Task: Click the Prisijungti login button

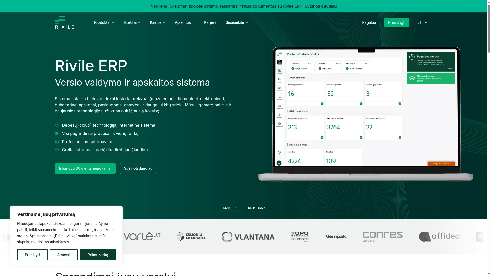Action: (397, 22)
